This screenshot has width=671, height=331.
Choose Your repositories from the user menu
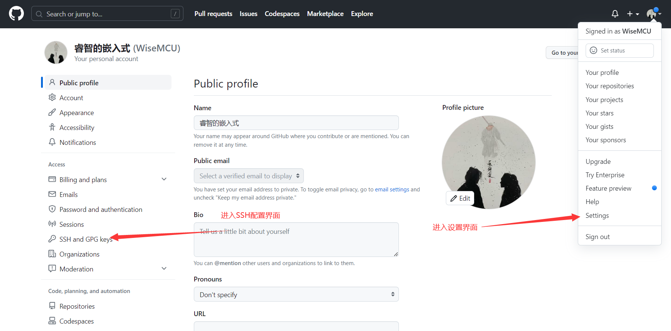pos(609,86)
